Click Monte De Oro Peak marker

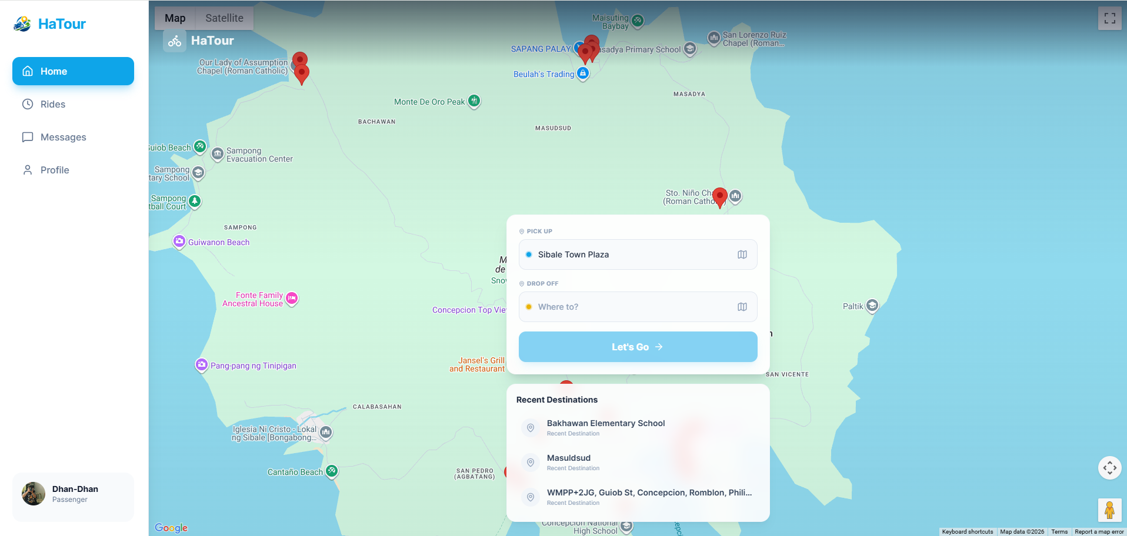tap(474, 101)
